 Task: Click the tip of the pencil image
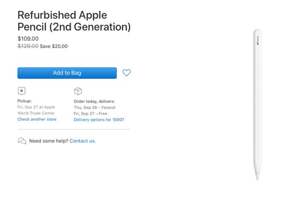click(258, 176)
